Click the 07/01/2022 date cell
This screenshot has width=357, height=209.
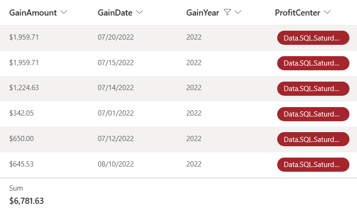[116, 113]
